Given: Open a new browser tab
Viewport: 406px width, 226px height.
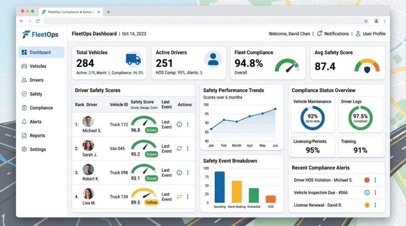Looking at the screenshot, I should (108, 12).
